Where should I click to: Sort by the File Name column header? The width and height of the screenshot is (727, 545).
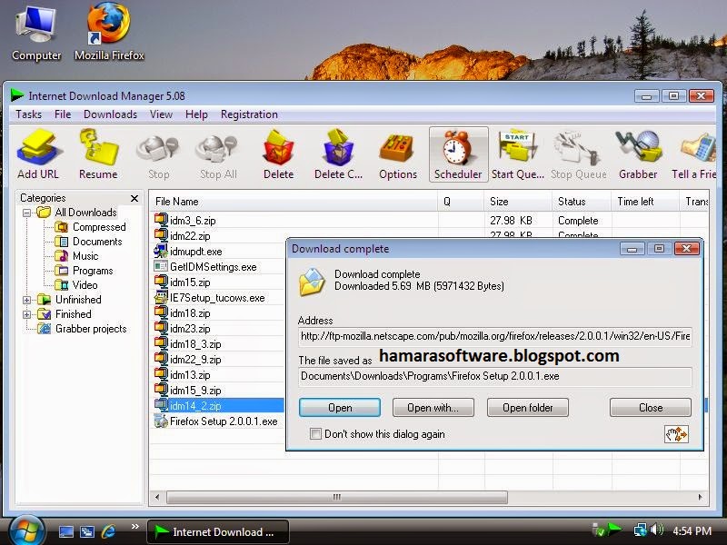[x=294, y=202]
